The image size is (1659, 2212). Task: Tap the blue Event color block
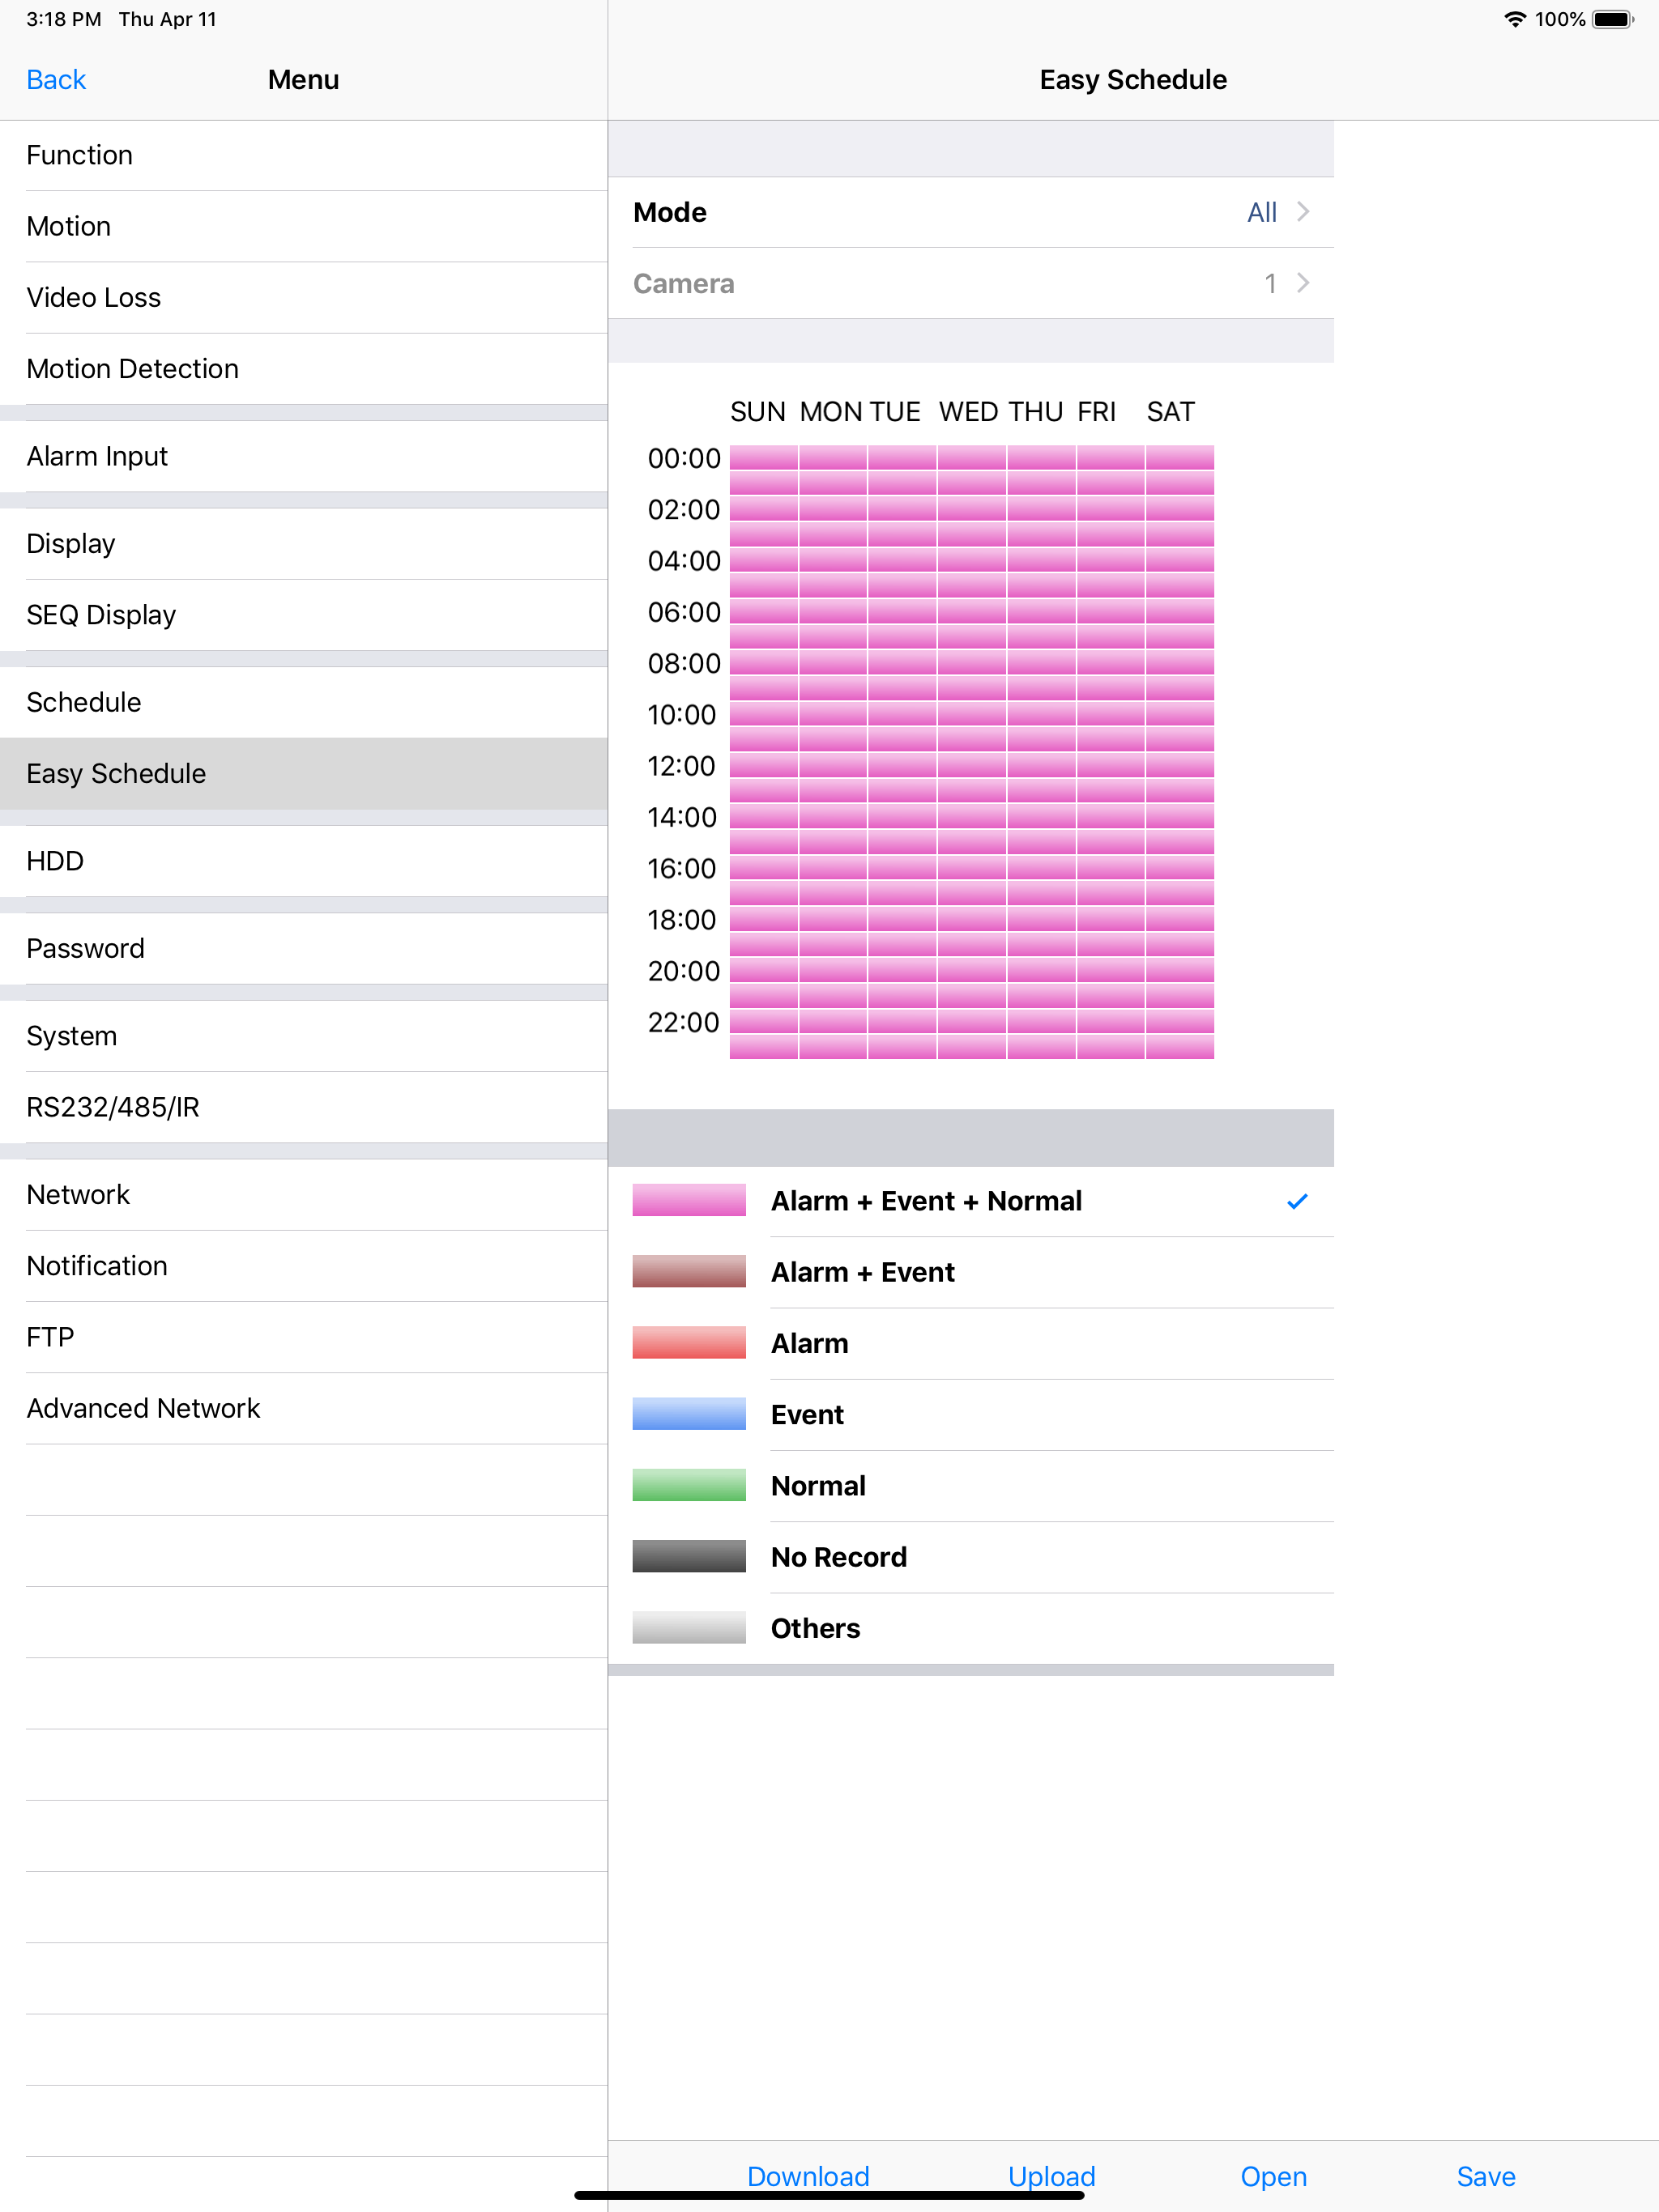(689, 1414)
